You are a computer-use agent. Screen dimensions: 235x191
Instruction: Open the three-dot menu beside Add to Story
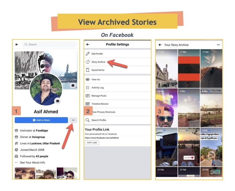tap(73, 120)
